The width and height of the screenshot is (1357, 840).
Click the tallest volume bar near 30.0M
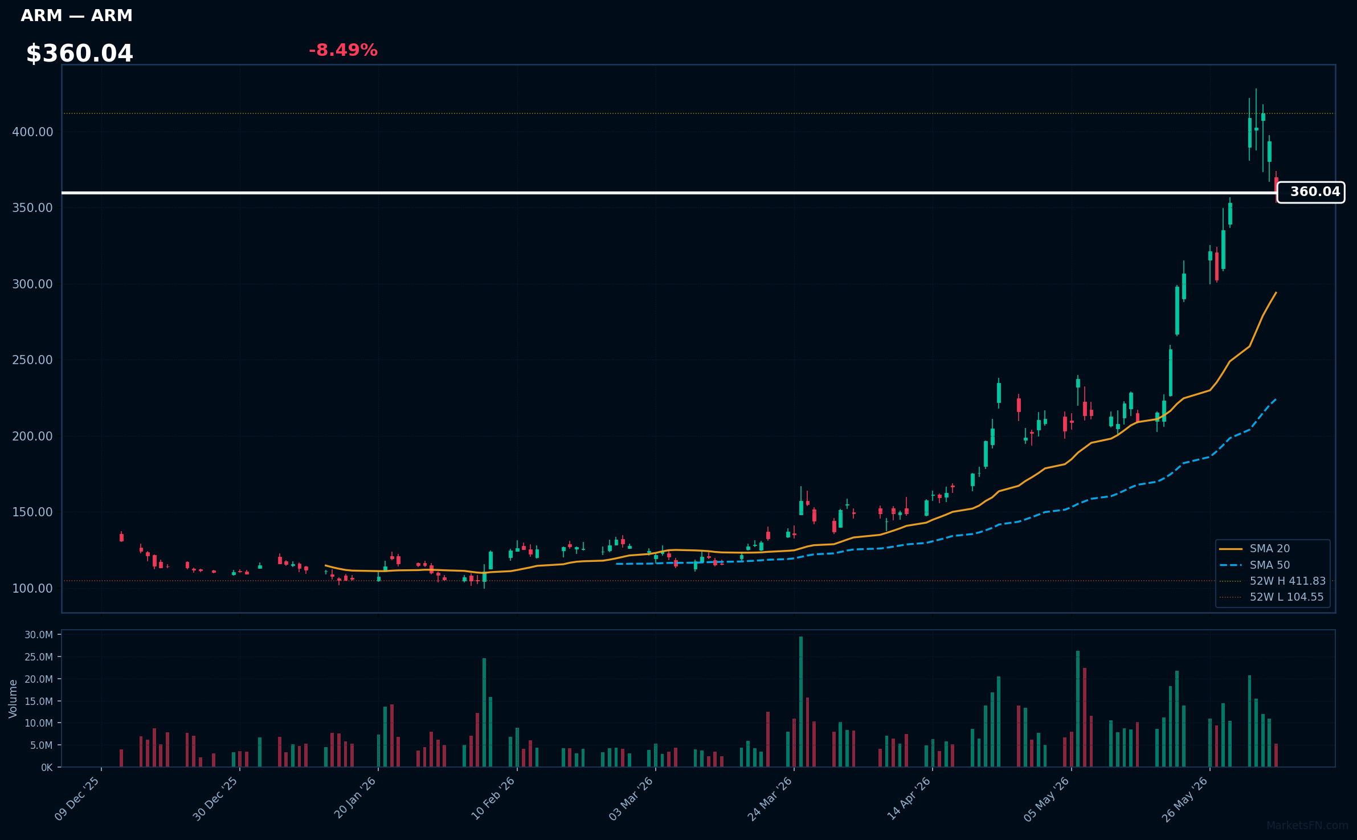(801, 702)
